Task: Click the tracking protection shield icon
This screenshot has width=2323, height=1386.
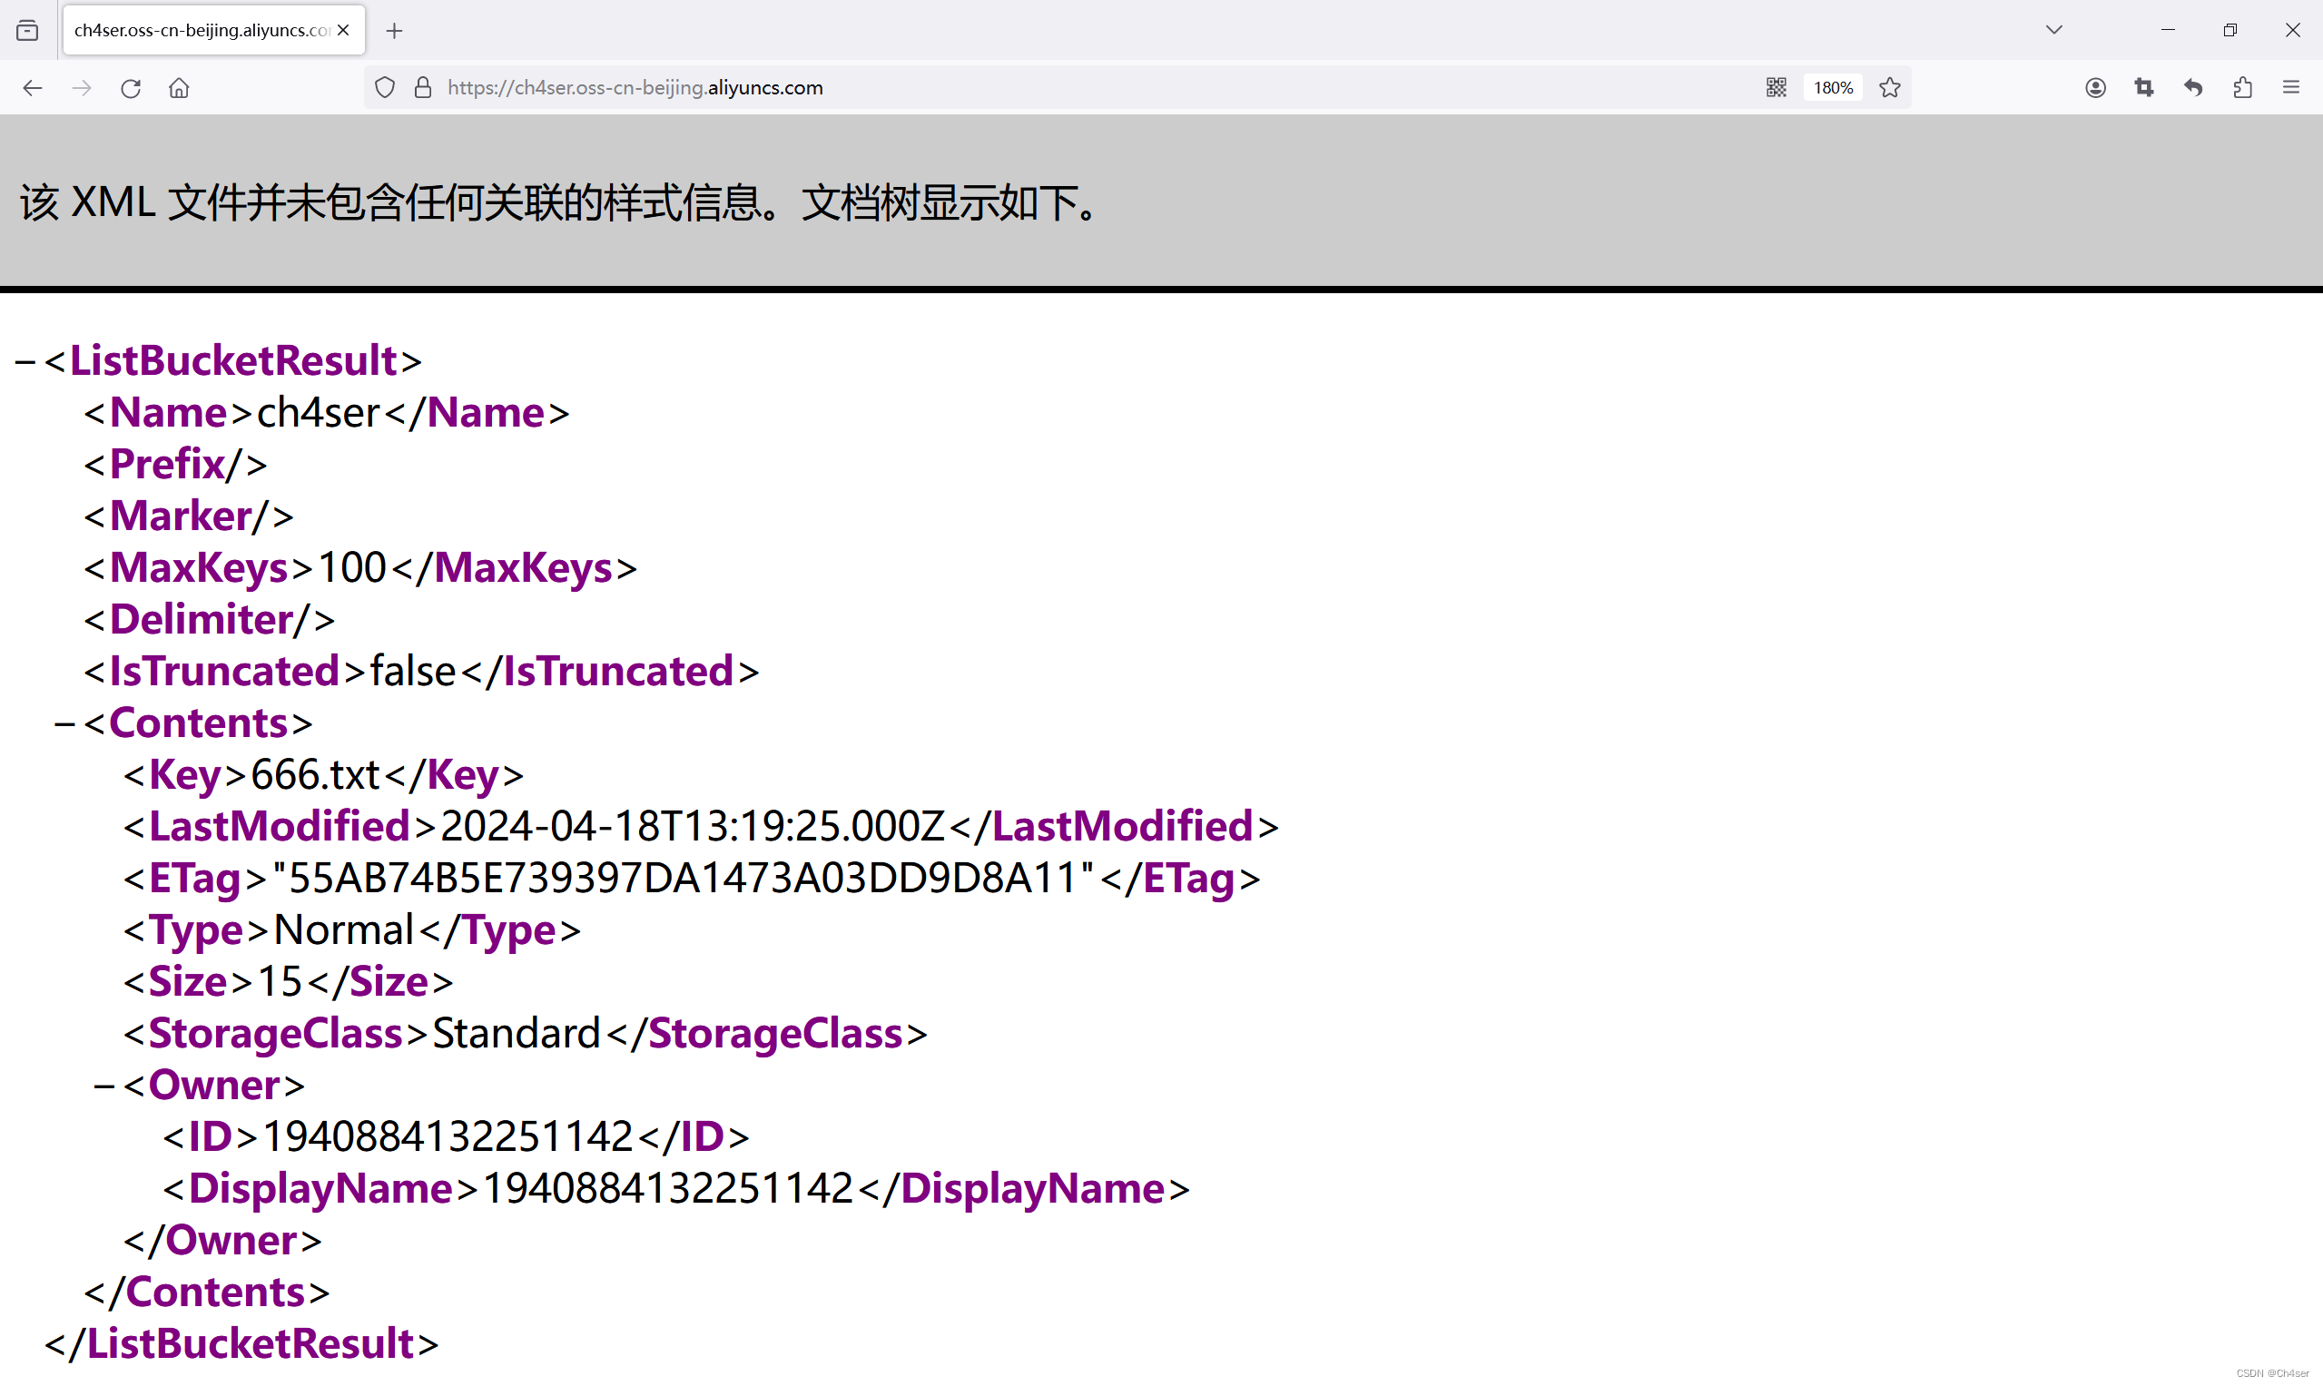Action: click(x=385, y=88)
